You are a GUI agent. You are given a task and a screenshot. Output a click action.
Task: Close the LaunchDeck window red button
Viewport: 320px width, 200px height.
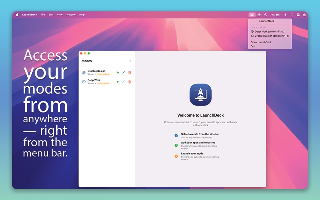(x=81, y=54)
